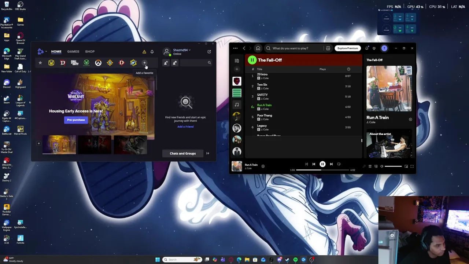Toggle Spotify lyrics microphone icon

point(364,166)
